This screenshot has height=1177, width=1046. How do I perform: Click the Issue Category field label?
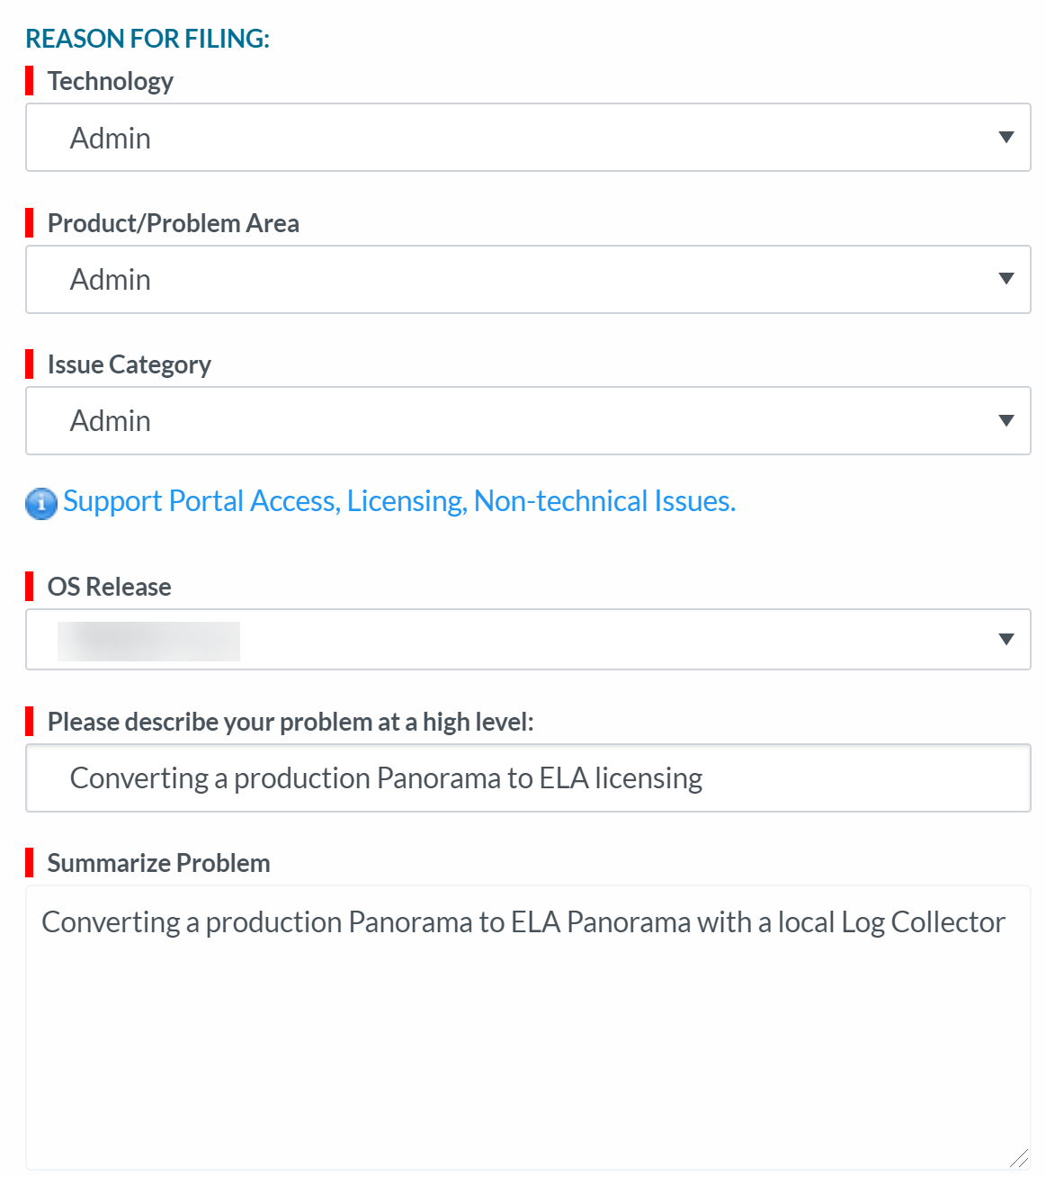[x=130, y=364]
